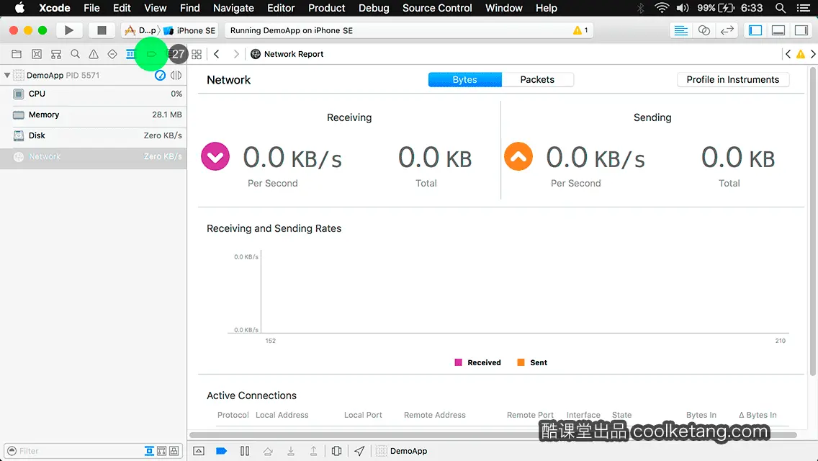Open the Issue navigator warning icon
Screen dimensions: 818x461
point(94,54)
